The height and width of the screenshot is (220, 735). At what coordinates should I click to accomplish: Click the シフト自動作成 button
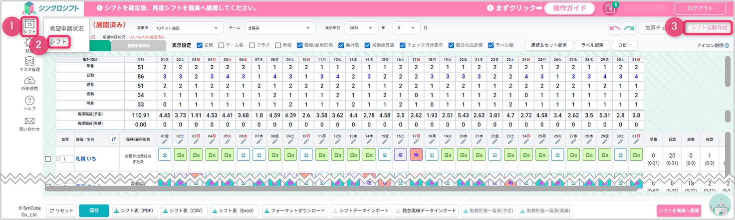(x=709, y=27)
